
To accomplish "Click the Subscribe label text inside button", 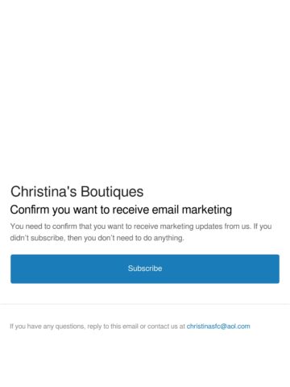I will [x=145, y=268].
